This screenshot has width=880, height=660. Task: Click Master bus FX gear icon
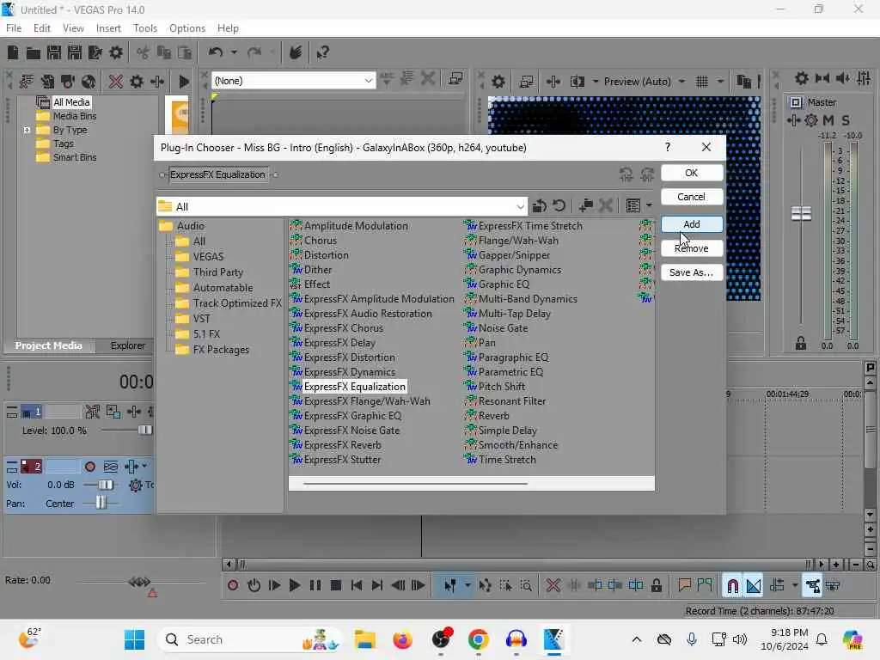pos(811,120)
